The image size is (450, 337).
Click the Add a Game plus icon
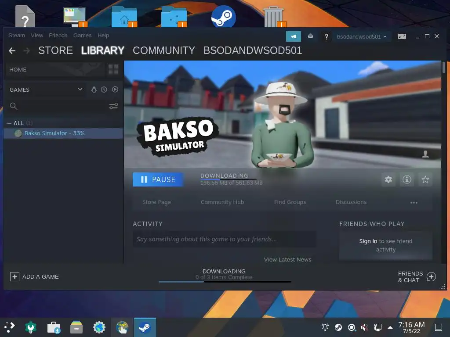[15, 277]
